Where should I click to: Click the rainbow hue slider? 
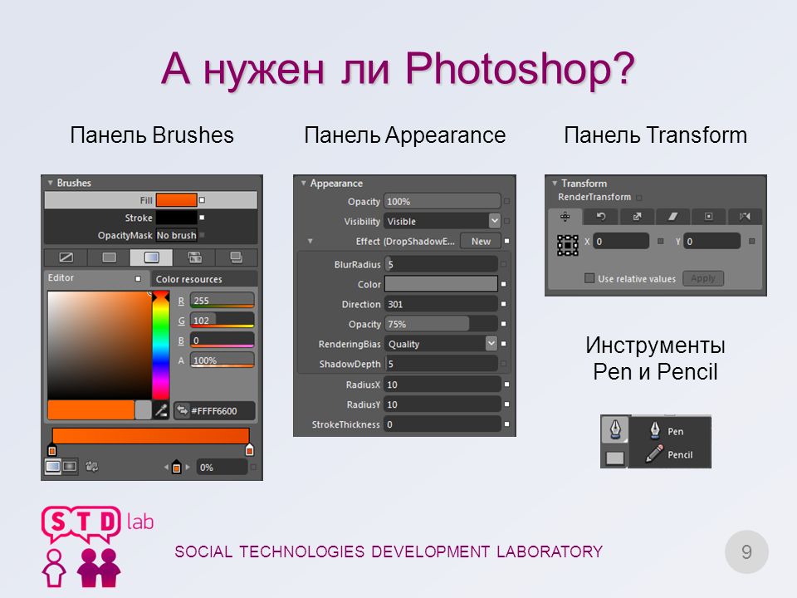160,346
